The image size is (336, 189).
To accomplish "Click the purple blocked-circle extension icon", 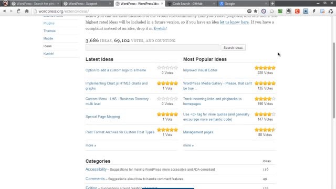I will pos(264,11).
